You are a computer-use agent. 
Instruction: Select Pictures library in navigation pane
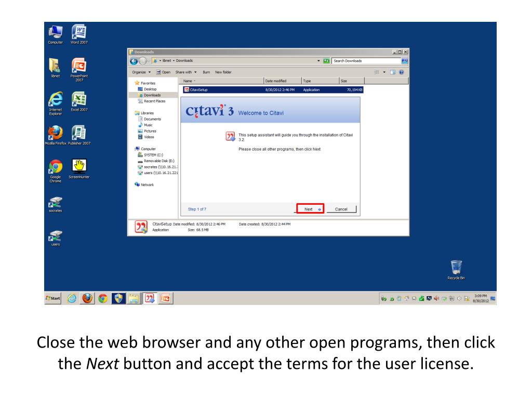click(147, 131)
